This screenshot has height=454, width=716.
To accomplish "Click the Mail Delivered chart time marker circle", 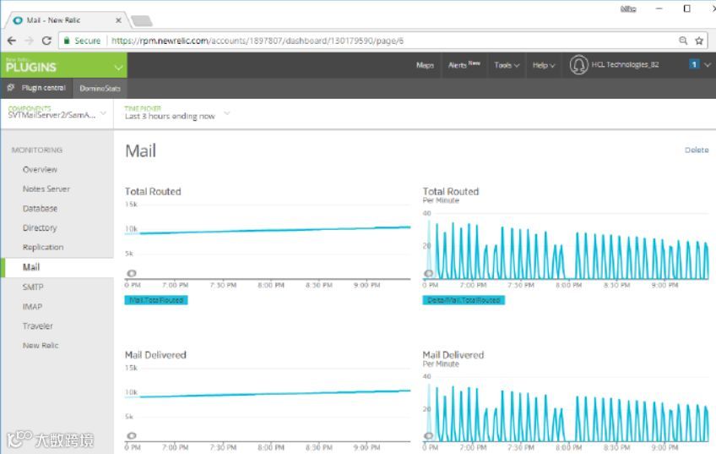I will 132,435.
